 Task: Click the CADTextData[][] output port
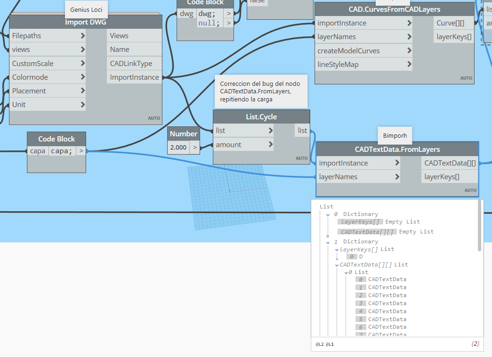[450, 163]
